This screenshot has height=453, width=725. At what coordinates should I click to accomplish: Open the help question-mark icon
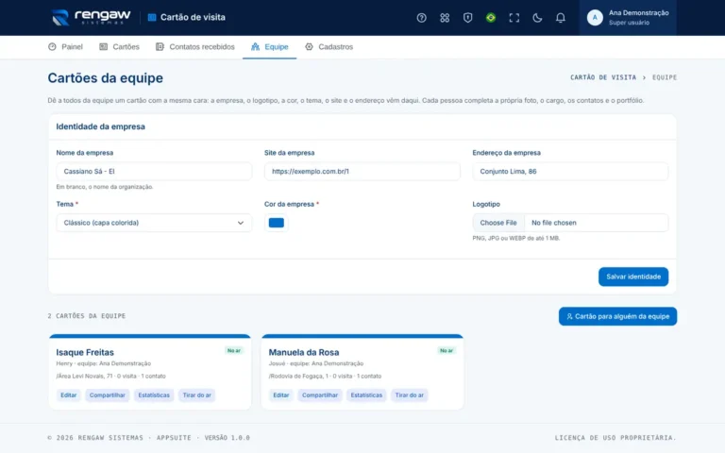coord(421,18)
